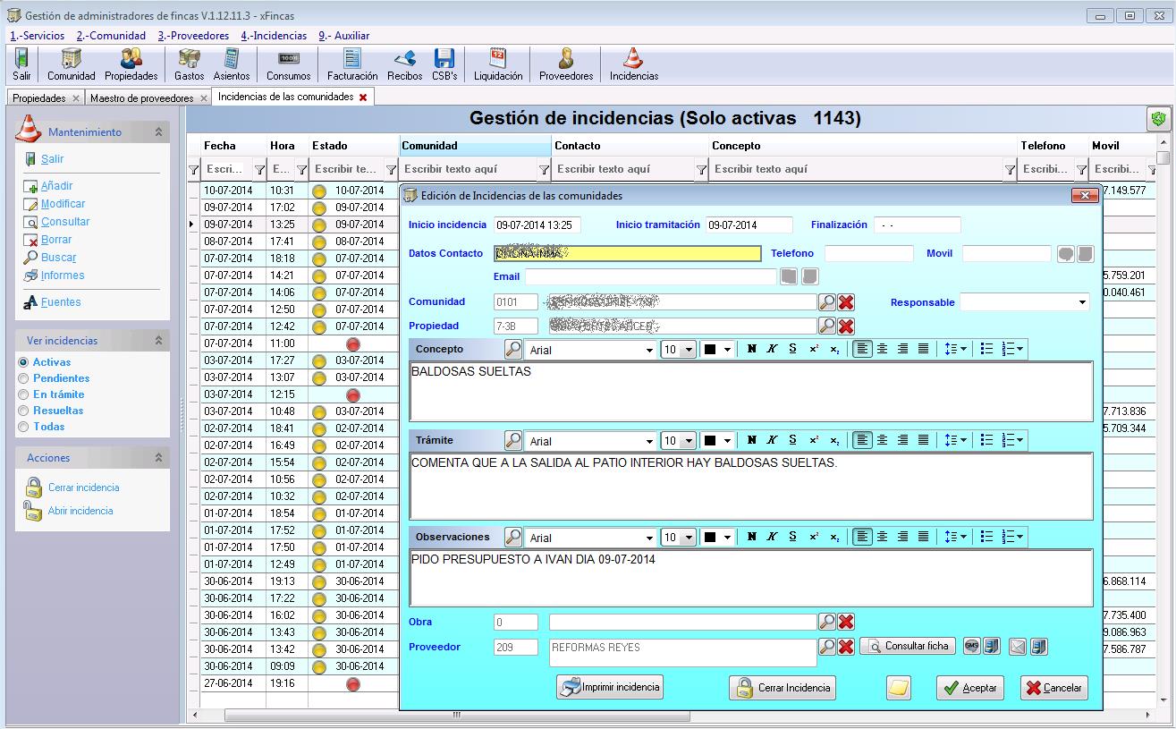This screenshot has width=1176, height=729.
Task: Click Cerrar Incidencia button in dialog
Action: coord(783,688)
